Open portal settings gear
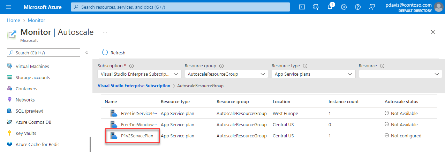 click(344, 7)
